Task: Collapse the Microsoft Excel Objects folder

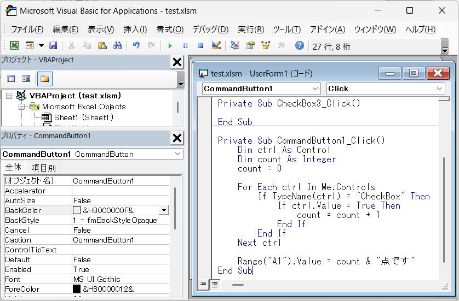Action: point(21,107)
